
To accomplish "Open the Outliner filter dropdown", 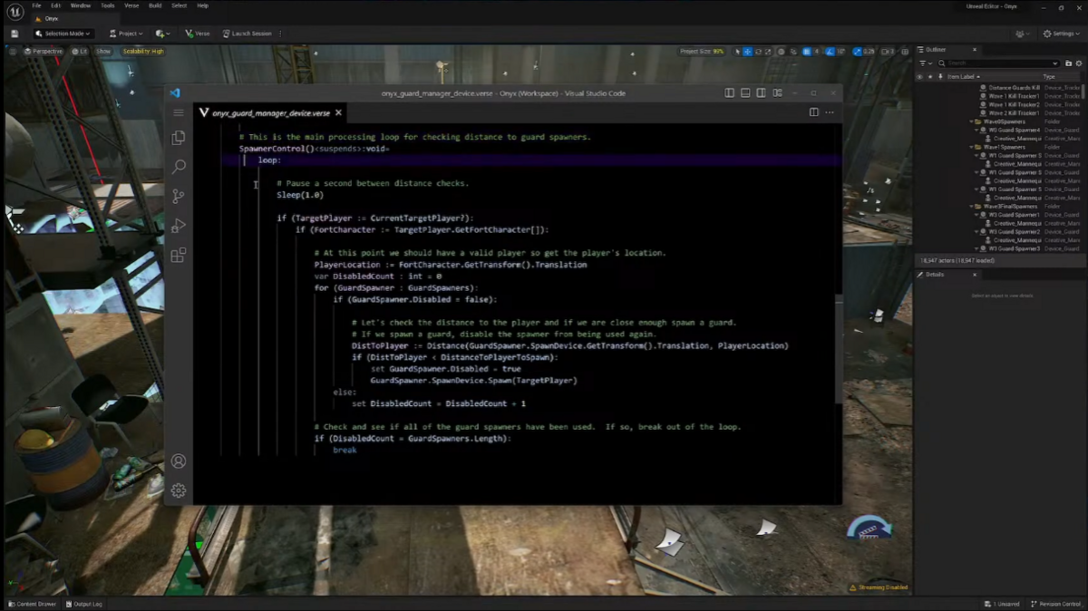I will (x=924, y=63).
